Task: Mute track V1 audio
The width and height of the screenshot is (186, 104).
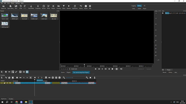Action: 7,83
